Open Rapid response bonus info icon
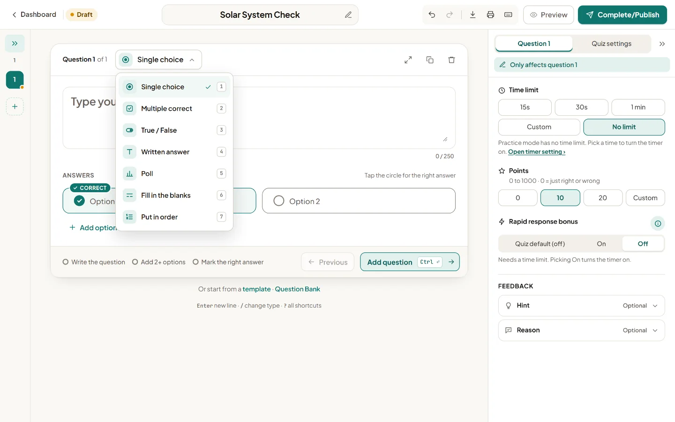Screen dimensions: 675x422 658,224
